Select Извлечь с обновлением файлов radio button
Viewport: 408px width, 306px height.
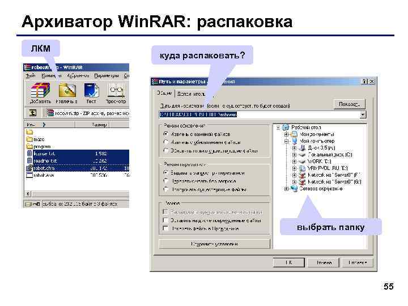165,142
